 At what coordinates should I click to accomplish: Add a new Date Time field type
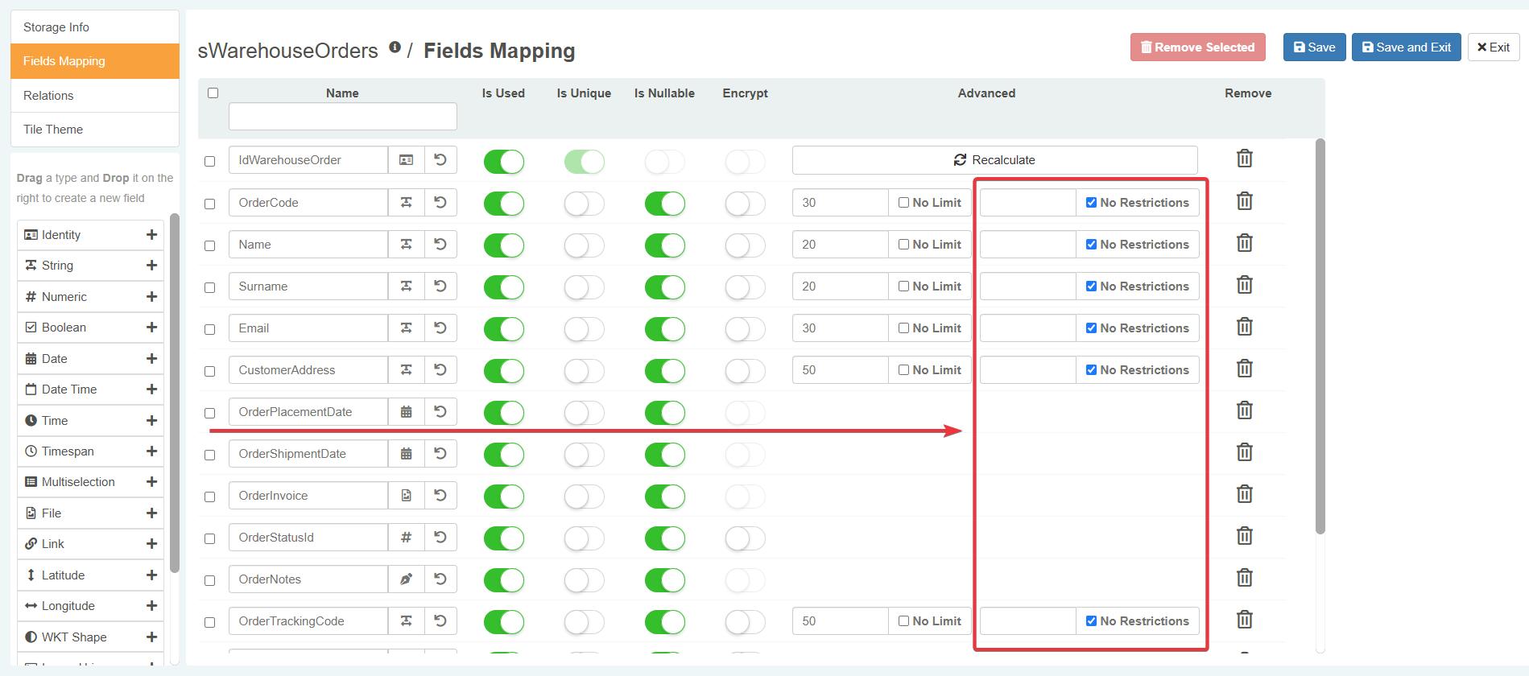click(151, 390)
